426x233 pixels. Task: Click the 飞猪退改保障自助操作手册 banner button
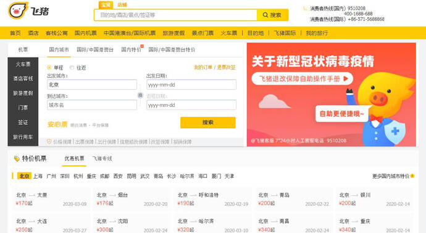coord(303,79)
